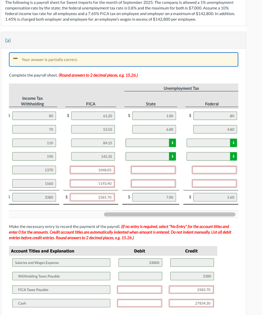Click the Federal total field showing 5.60
Screen dimensions: 262x315
[215, 197]
